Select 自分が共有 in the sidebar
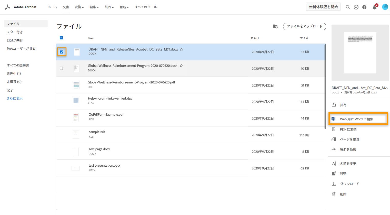The image size is (390, 215). click(x=15, y=40)
